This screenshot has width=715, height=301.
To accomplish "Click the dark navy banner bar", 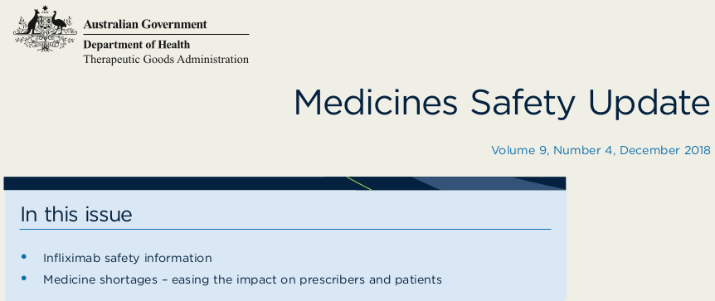I will click(285, 183).
